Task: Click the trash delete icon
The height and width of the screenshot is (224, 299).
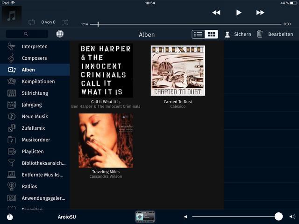Action: coord(260,34)
